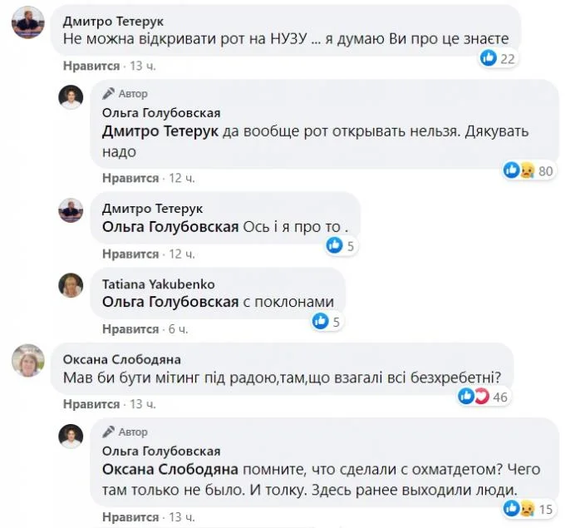Open Оксана Слободяна's profile via comment author name
The height and width of the screenshot is (528, 580).
[122, 359]
